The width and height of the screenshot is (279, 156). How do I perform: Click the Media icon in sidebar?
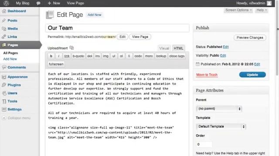[4, 29]
